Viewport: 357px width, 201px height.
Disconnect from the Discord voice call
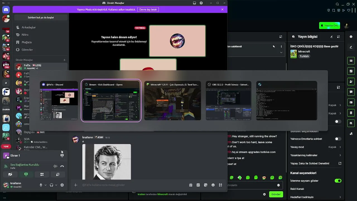click(x=62, y=166)
